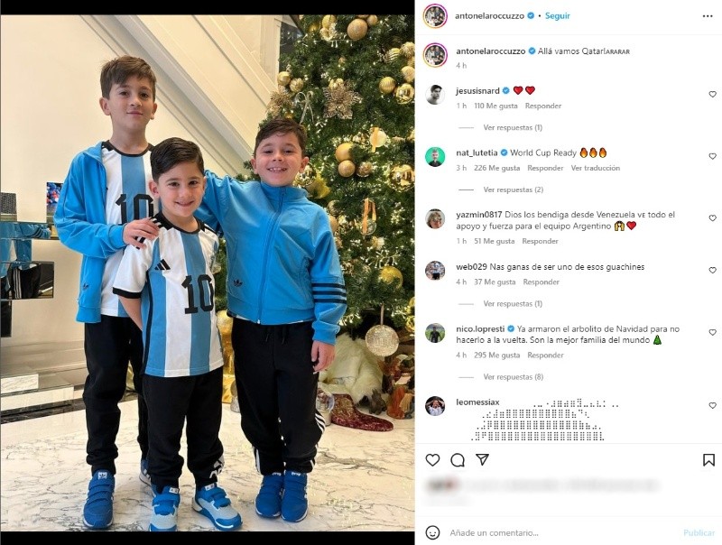
Task: Click Ver traducción on nat_lutetia's comment
Action: coord(596,168)
